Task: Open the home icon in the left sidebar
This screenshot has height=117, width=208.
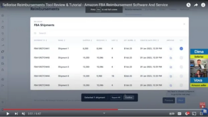Action: [x=3, y=16]
